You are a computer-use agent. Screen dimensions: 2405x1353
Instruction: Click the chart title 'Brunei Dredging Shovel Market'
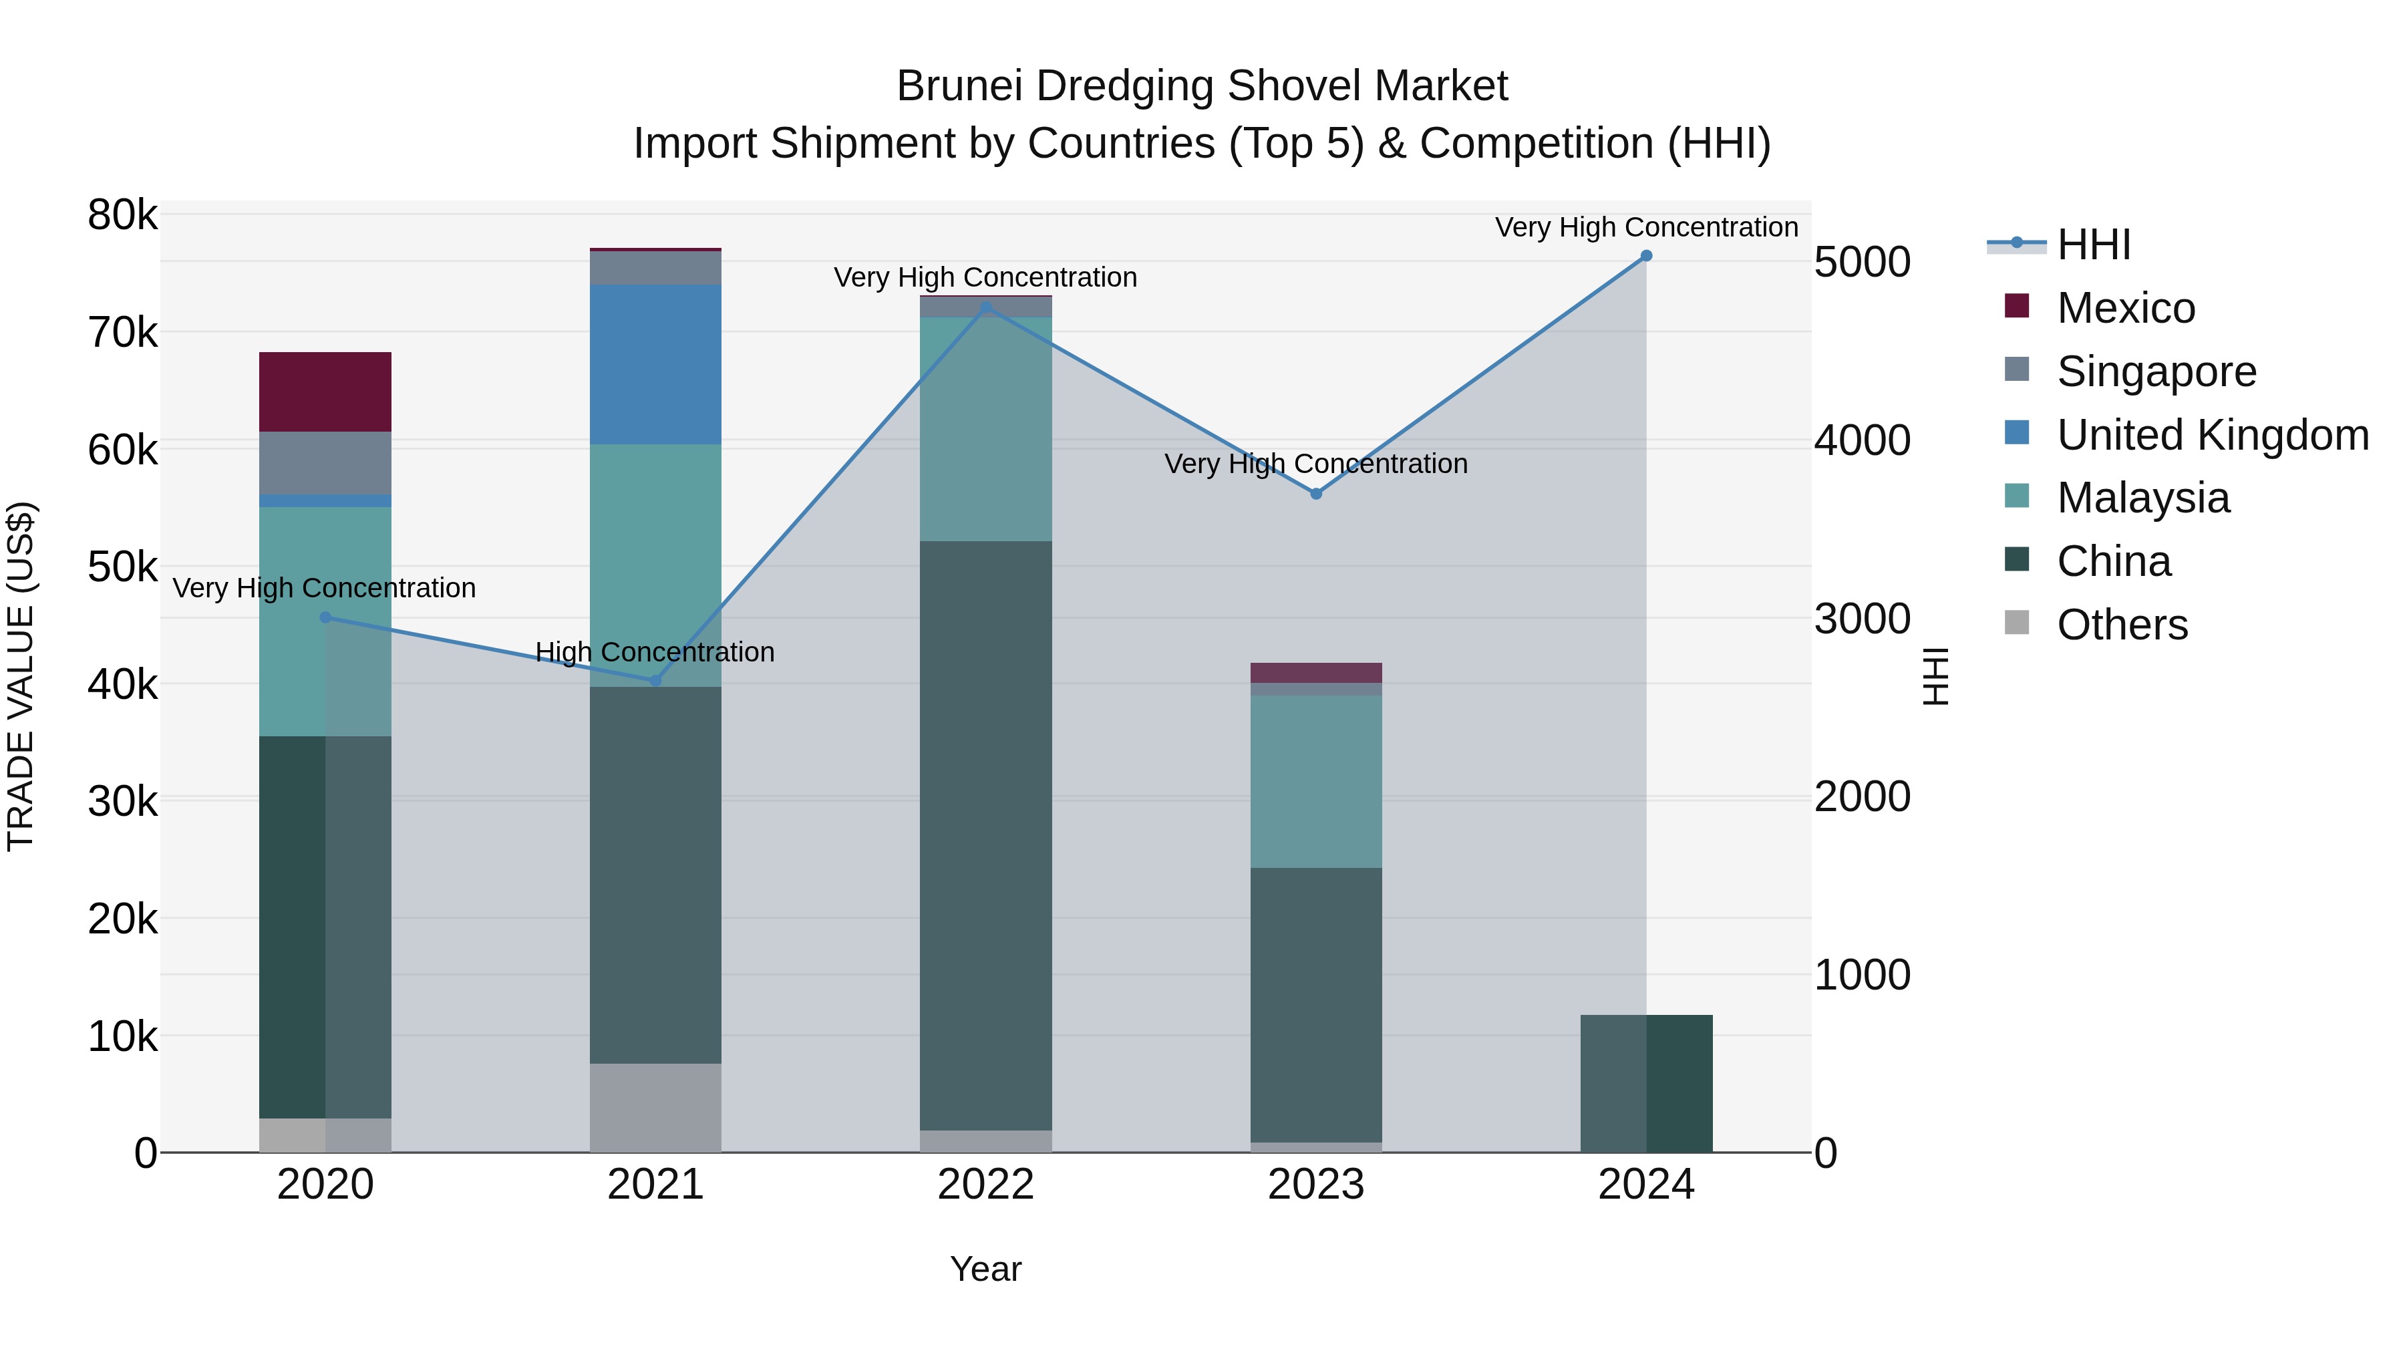pyautogui.click(x=1202, y=87)
